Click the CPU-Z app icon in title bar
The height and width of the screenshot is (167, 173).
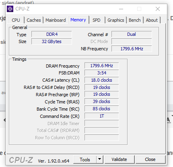coord(10,9)
